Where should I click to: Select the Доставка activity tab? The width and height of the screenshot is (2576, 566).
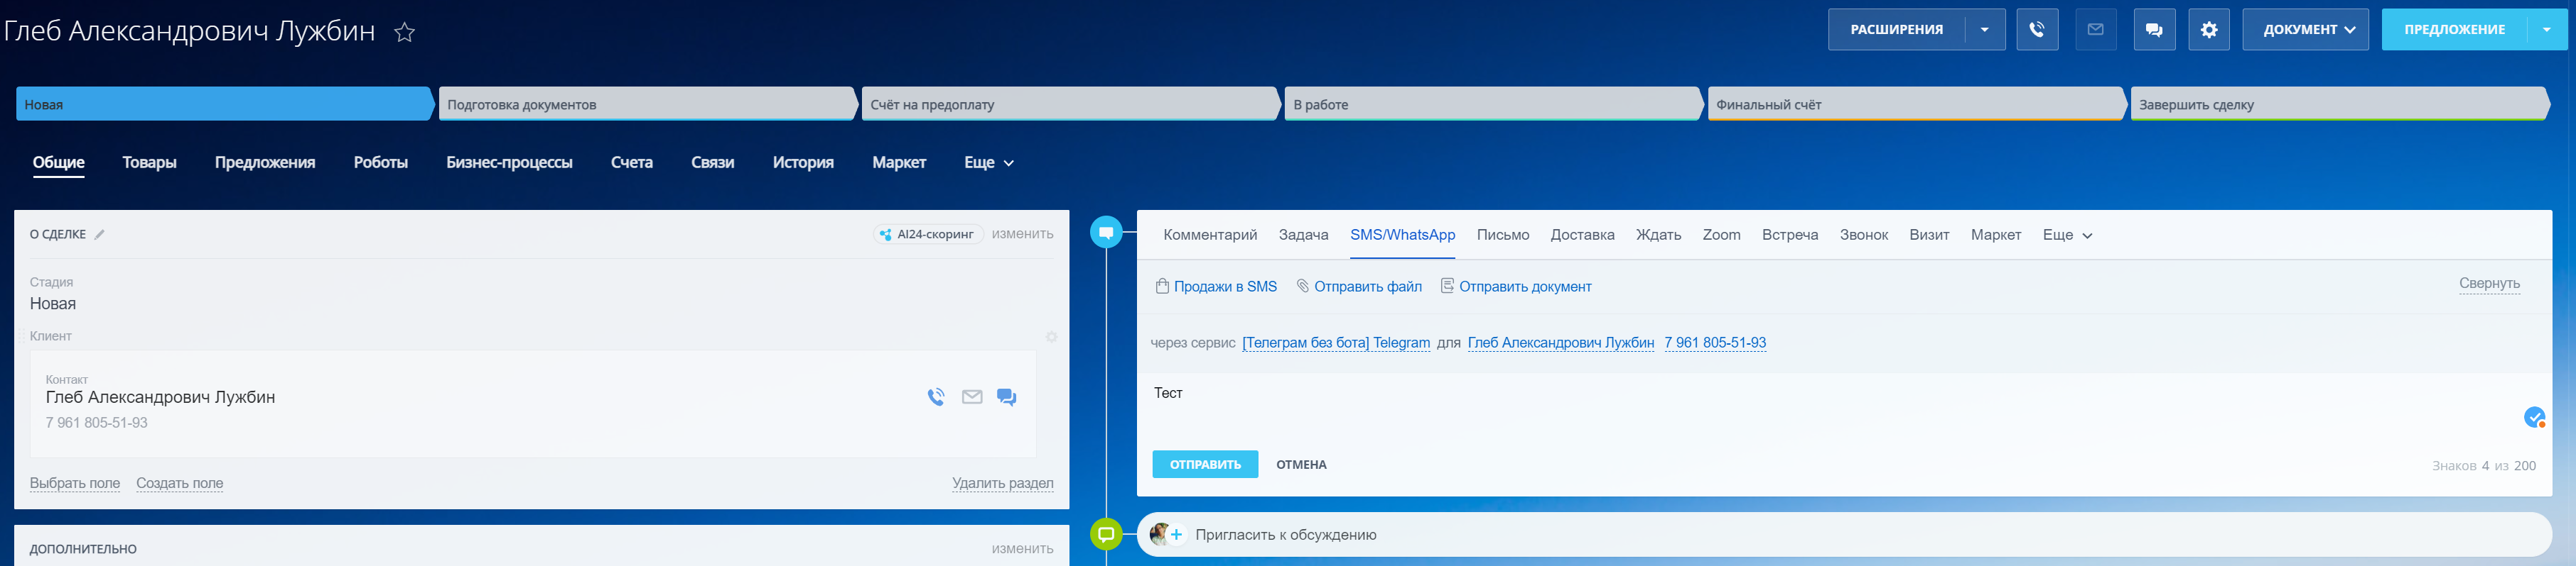click(1582, 235)
